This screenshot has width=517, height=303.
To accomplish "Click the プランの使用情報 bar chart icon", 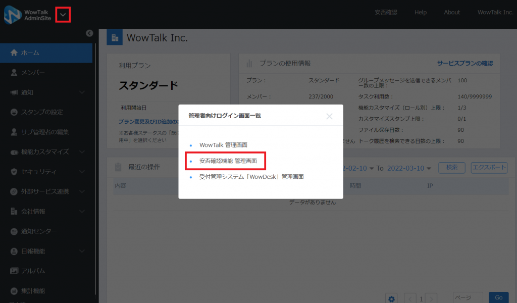I will [x=249, y=63].
